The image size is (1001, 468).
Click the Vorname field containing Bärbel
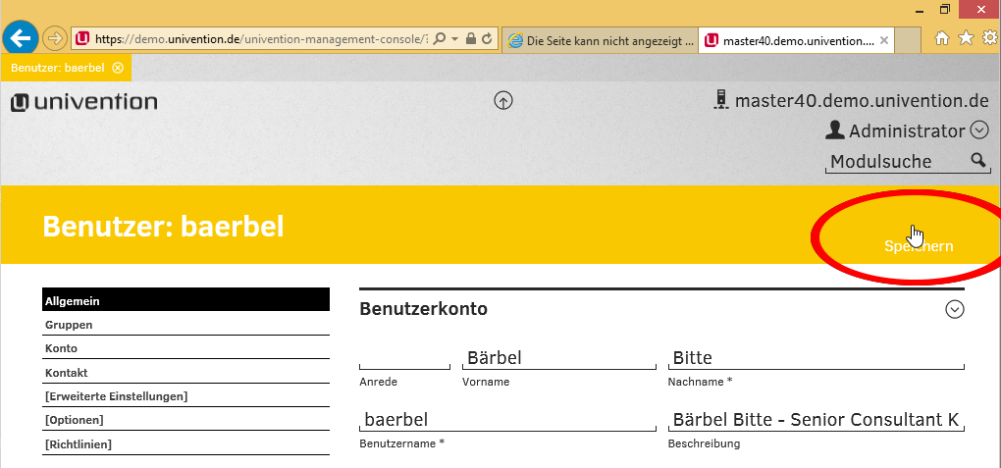557,358
